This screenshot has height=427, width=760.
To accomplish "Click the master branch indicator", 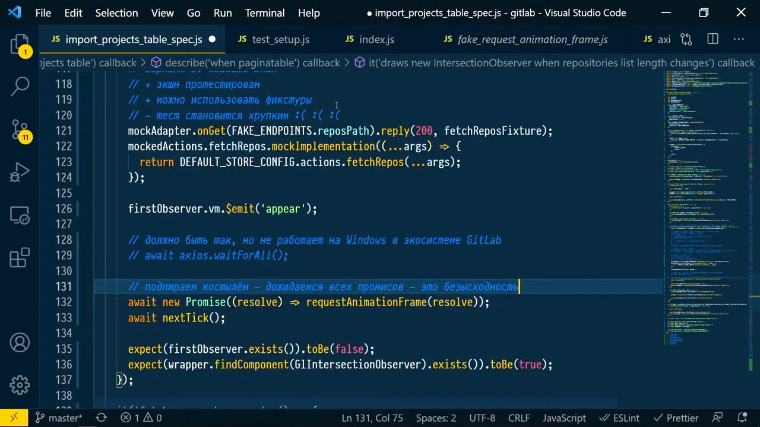I will click(x=58, y=418).
